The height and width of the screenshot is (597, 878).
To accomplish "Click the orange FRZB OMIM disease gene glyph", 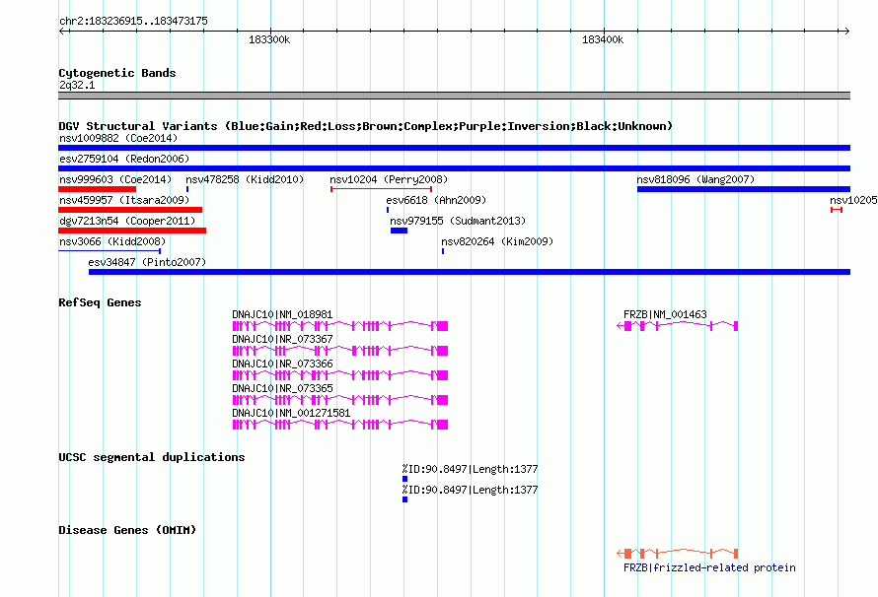I will click(678, 554).
